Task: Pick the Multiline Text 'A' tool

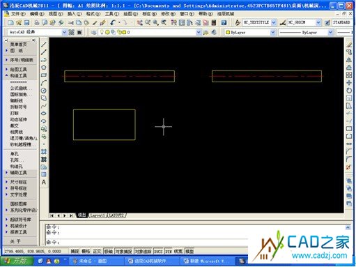Action: tap(44, 182)
